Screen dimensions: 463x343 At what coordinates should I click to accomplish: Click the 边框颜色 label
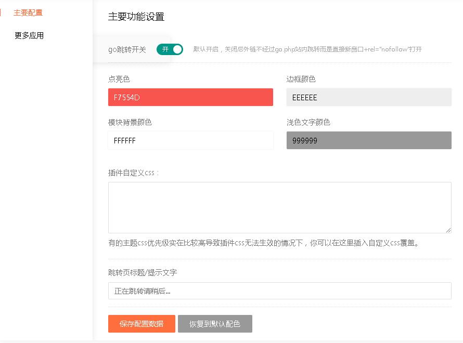click(301, 79)
